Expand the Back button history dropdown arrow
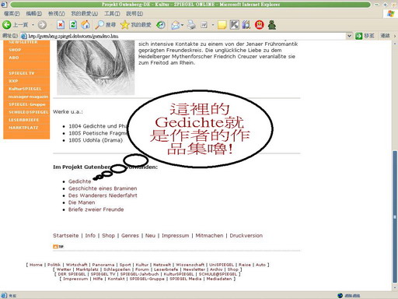Viewport: 398px width, 299px height. 33,25
